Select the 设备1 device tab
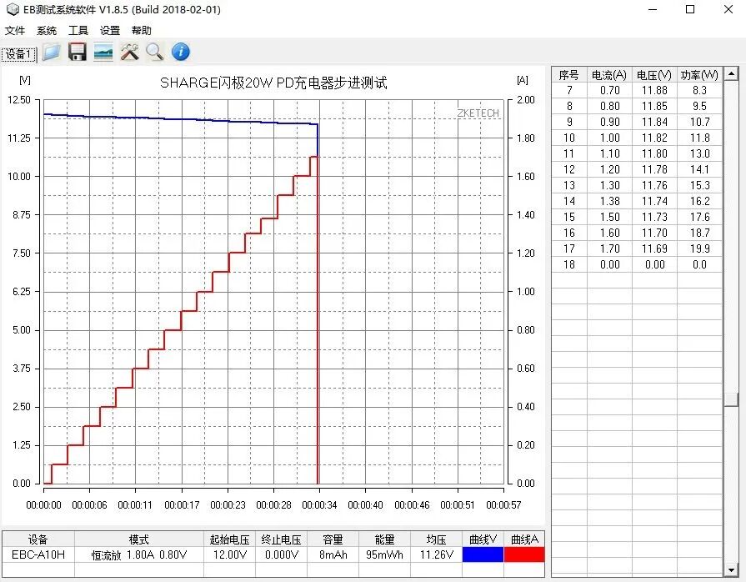 pyautogui.click(x=19, y=54)
